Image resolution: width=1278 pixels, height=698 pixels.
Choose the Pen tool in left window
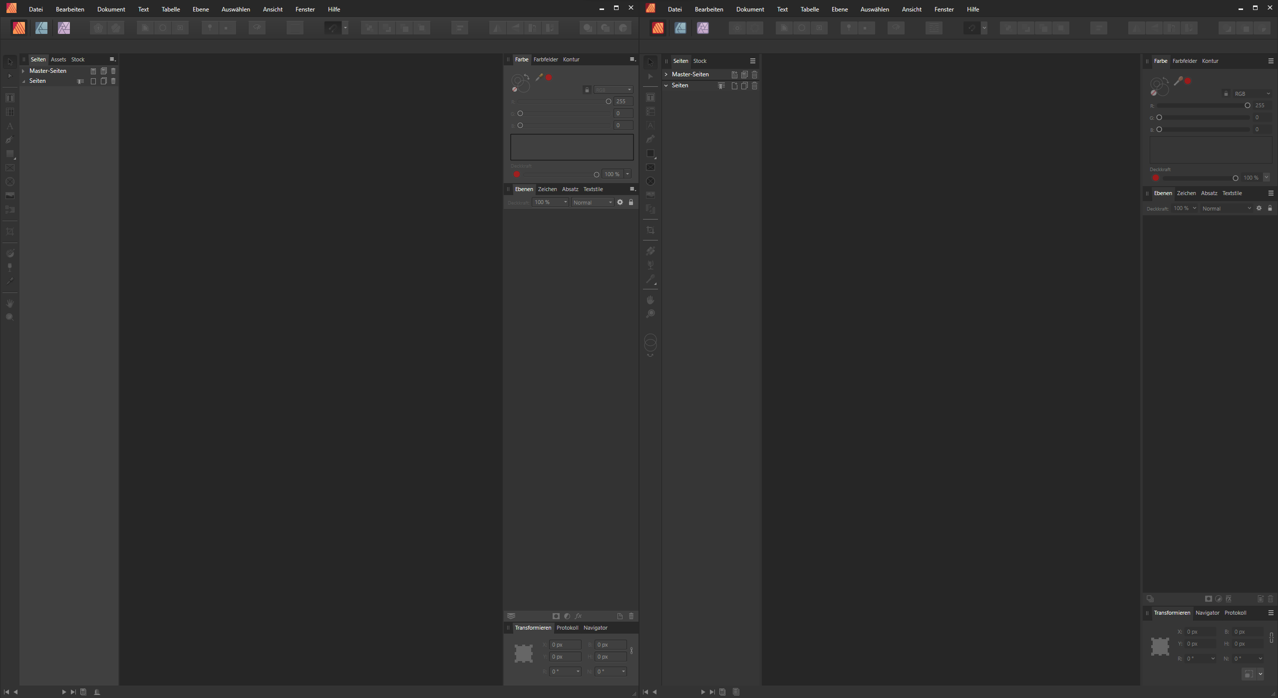coord(9,140)
